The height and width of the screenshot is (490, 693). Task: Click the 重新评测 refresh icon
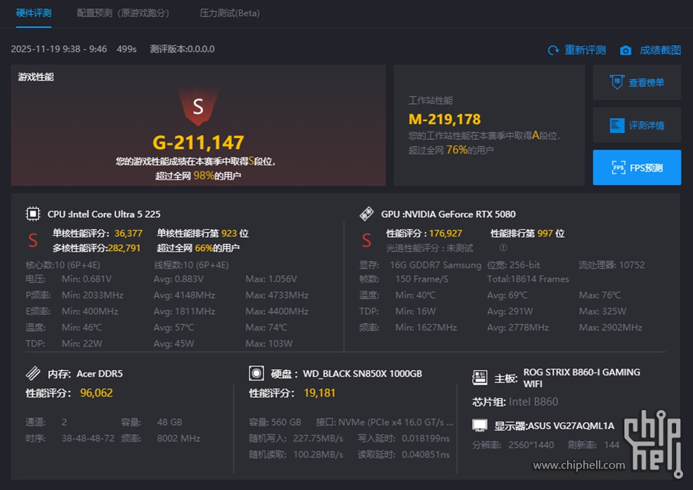pos(553,50)
